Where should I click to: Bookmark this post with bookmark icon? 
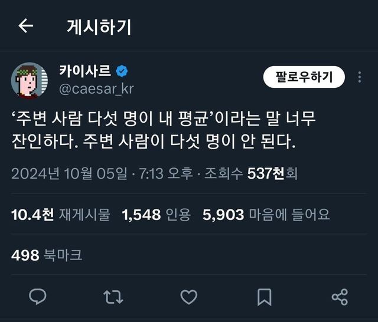click(x=264, y=297)
